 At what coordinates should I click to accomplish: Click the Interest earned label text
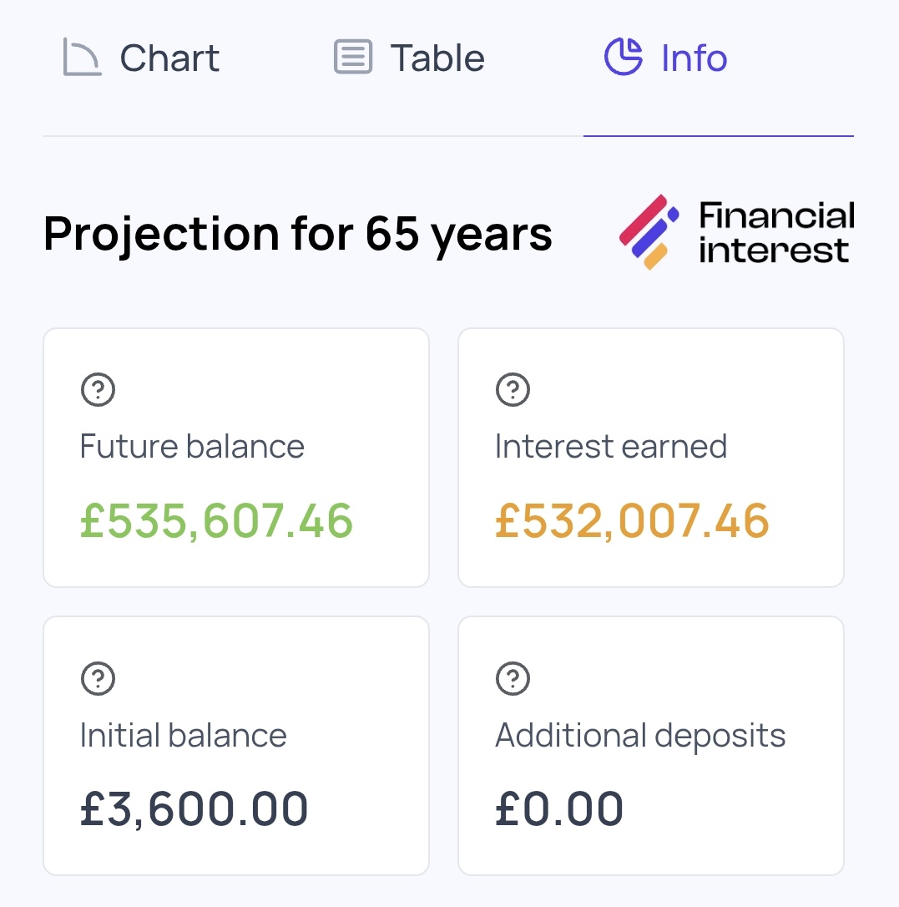(611, 446)
